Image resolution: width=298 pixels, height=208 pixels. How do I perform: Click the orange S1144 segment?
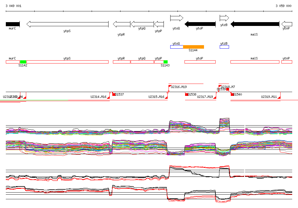click(x=194, y=47)
